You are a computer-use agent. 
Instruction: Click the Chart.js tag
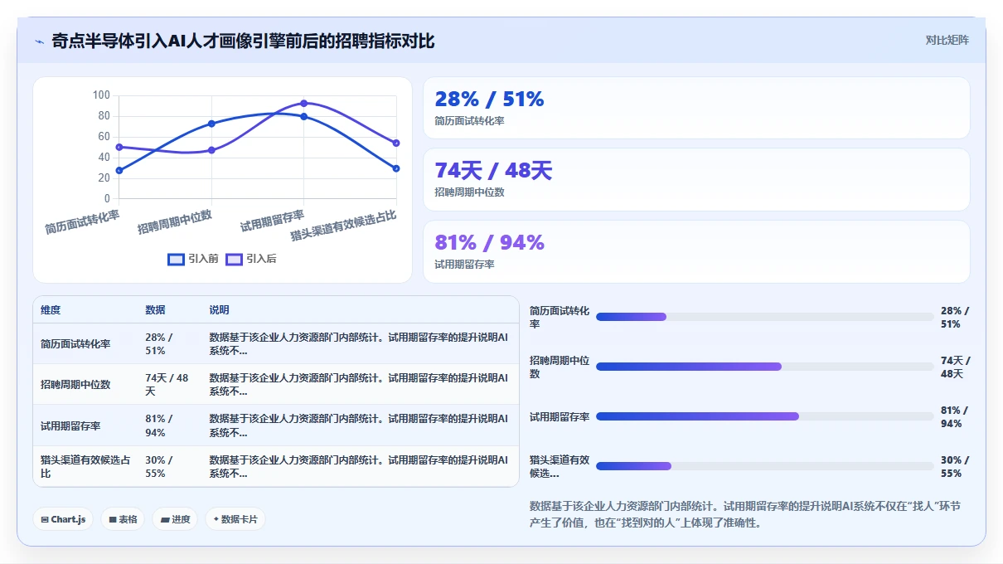coord(63,519)
